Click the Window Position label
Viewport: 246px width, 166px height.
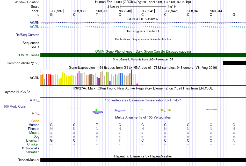(27, 2)
